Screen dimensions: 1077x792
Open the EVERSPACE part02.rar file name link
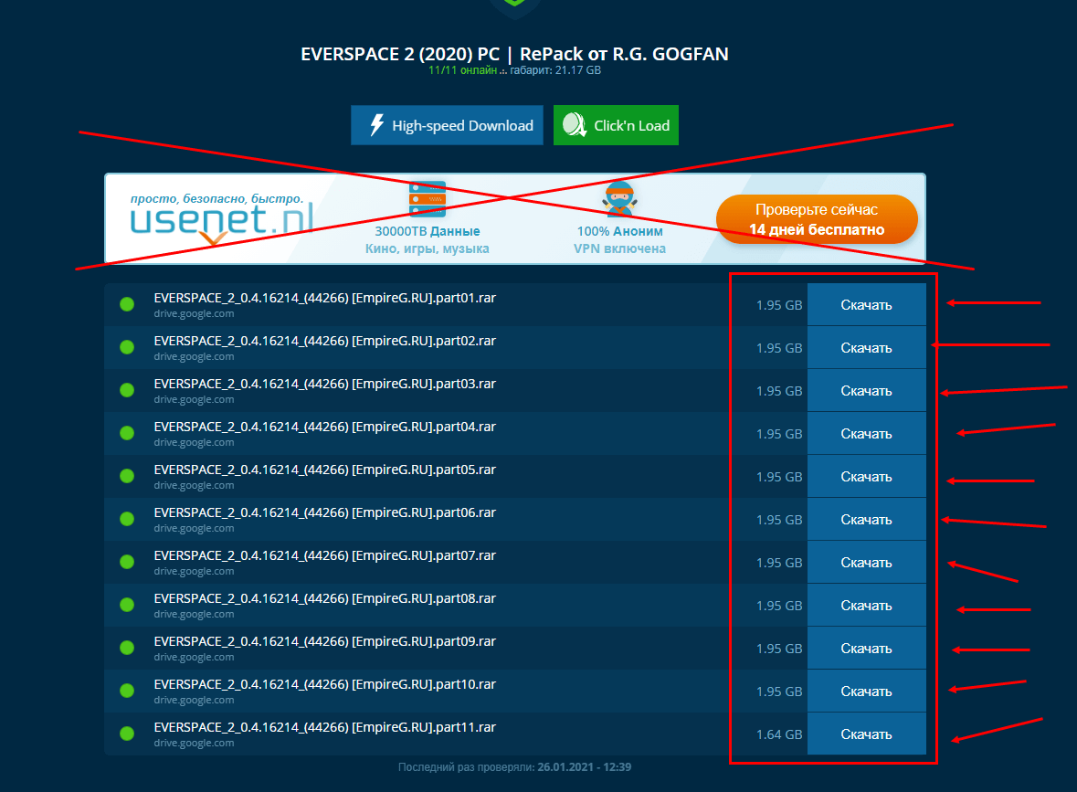point(324,341)
